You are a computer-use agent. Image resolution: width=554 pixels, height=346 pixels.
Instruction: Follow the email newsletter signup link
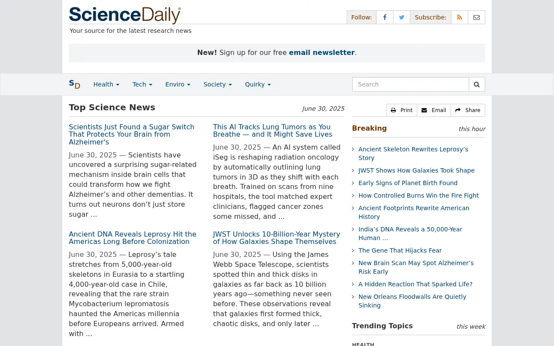coord(322,53)
